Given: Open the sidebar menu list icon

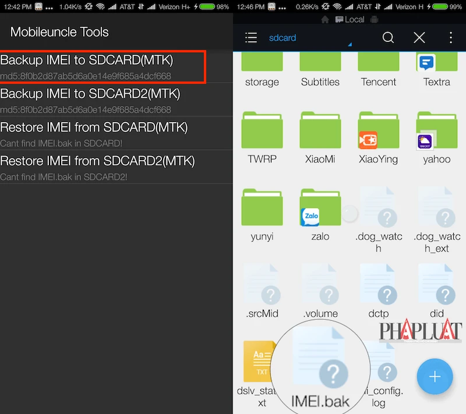Looking at the screenshot, I should (251, 37).
